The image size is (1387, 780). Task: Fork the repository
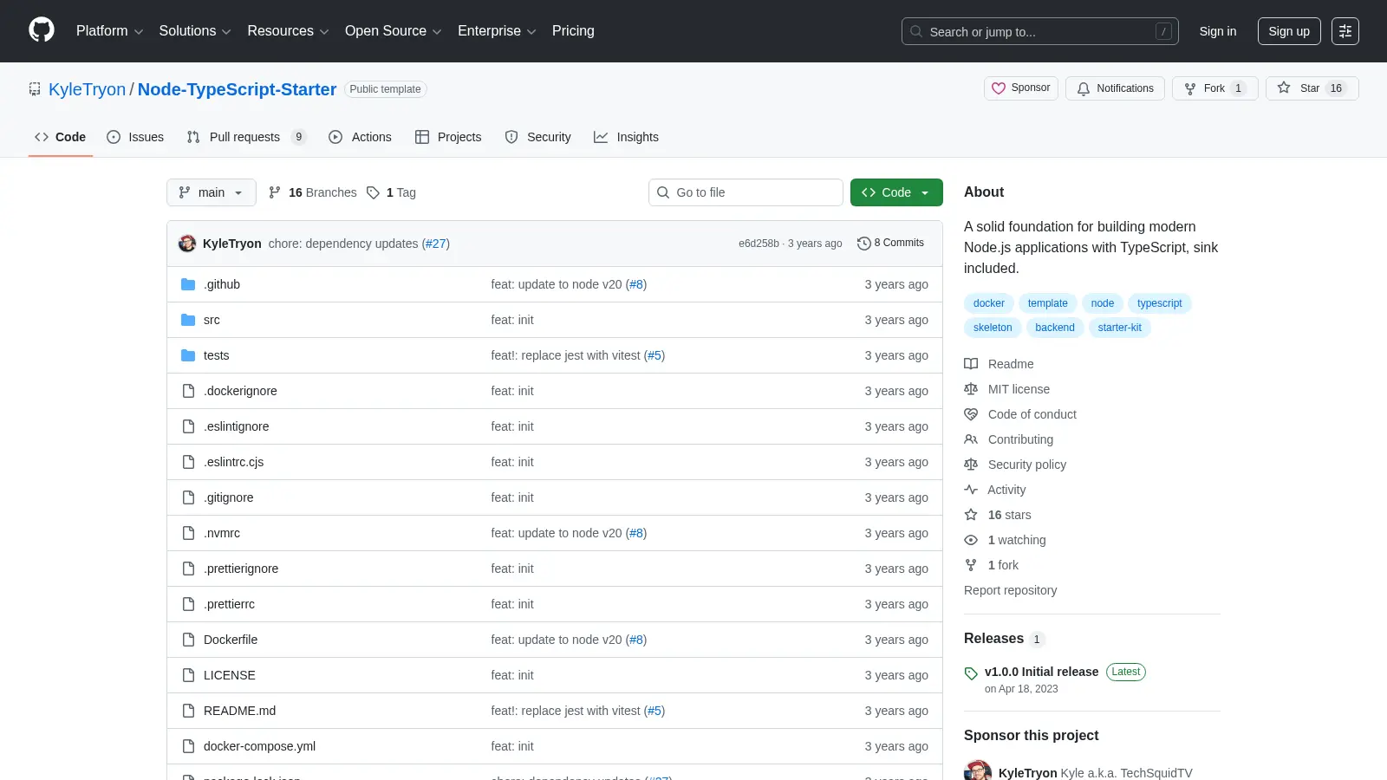[1214, 88]
